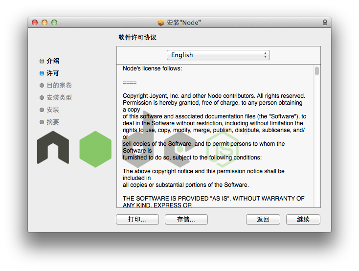This screenshot has height=271, width=359.
Task: Click the dark "n" of the Node logo
Action: 53,147
